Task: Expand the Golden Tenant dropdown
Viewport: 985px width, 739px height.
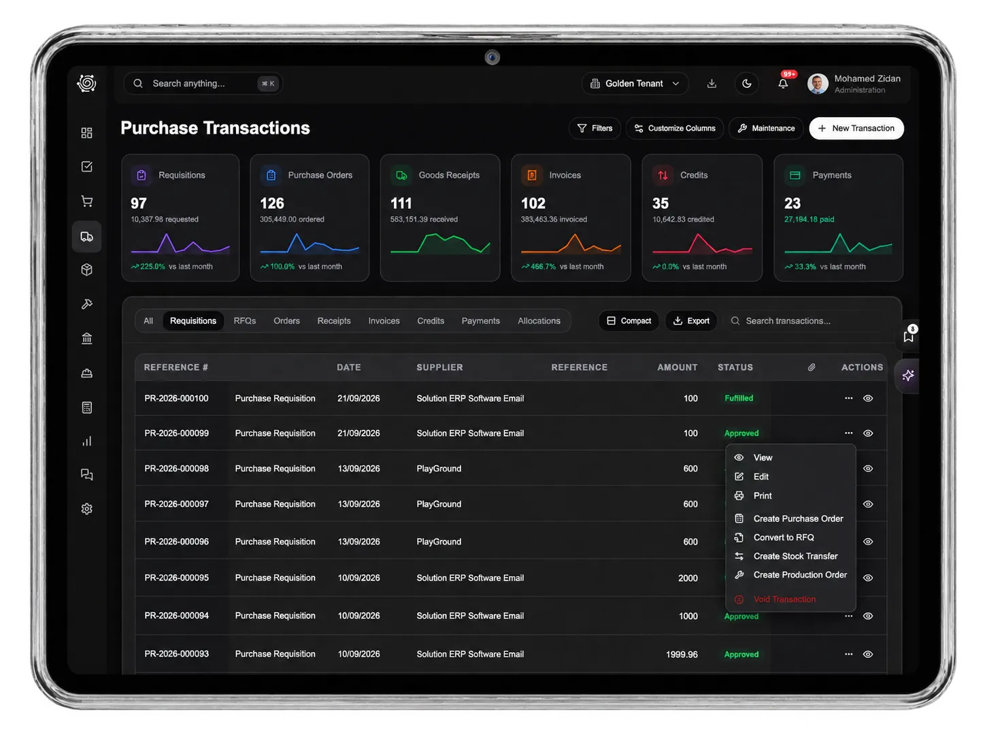Action: [x=635, y=84]
